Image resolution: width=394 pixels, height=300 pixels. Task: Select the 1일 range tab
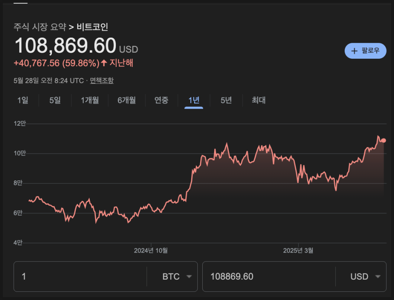click(22, 100)
